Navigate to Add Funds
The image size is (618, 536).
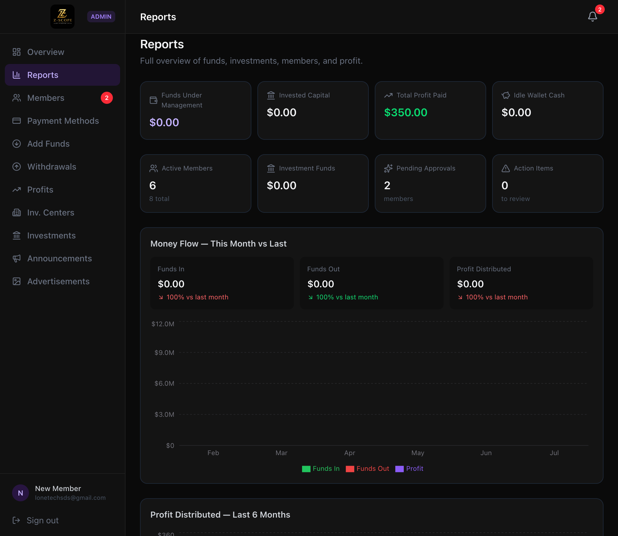tap(62, 144)
